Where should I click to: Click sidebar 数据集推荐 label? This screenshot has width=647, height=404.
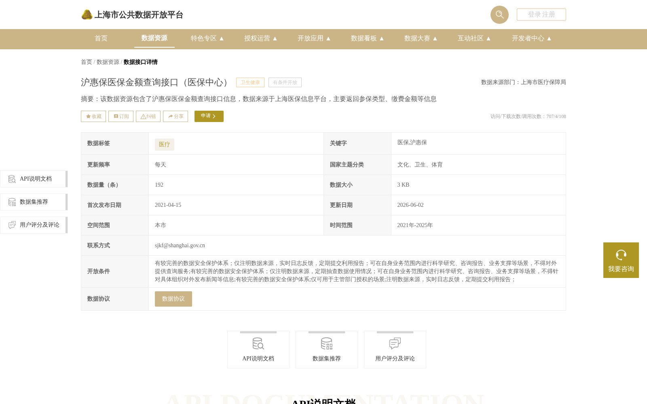(34, 202)
